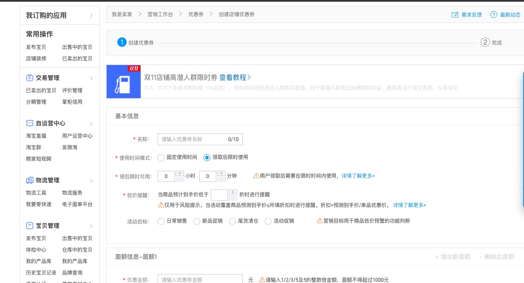Click the 低价提醒 discount input box
The image size is (524, 283).
click(219, 195)
